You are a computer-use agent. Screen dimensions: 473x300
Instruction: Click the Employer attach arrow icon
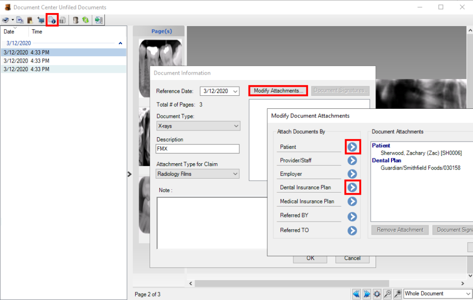click(352, 174)
